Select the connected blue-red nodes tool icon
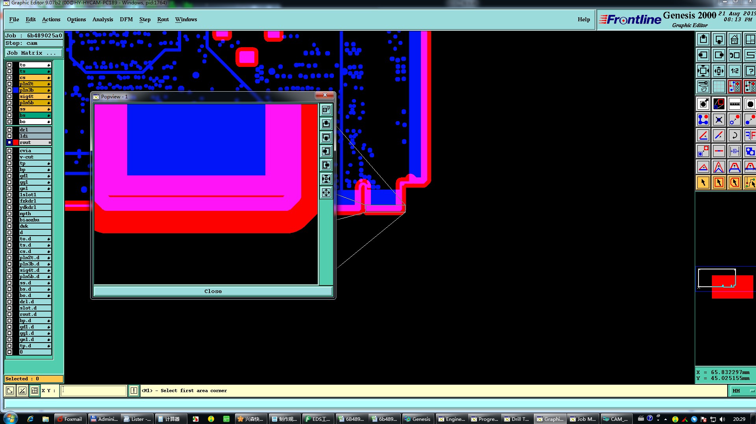The image size is (756, 424). tap(703, 120)
